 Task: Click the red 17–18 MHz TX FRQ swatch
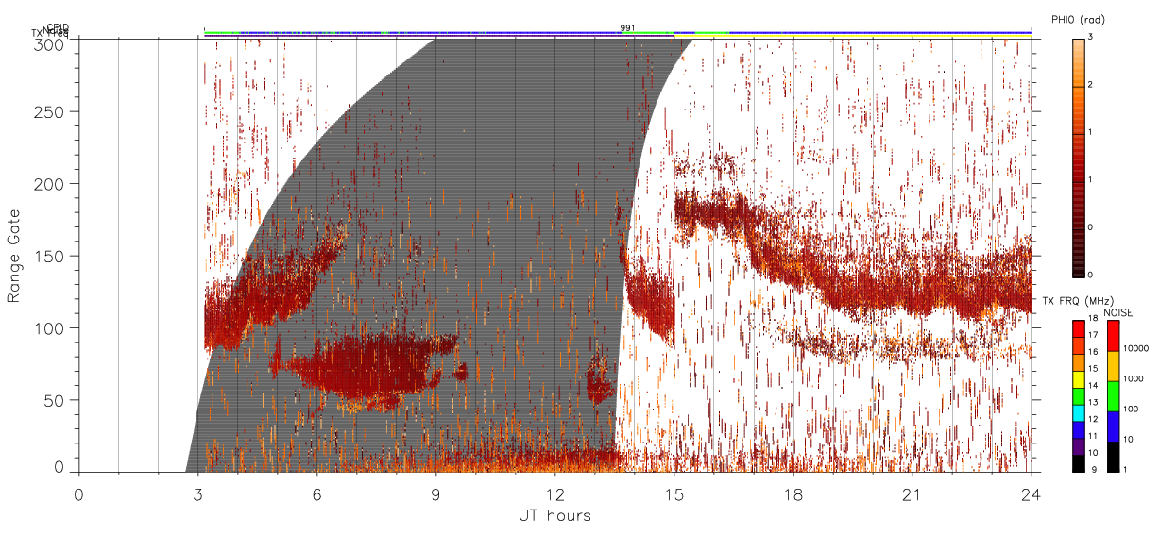pyautogui.click(x=1079, y=328)
